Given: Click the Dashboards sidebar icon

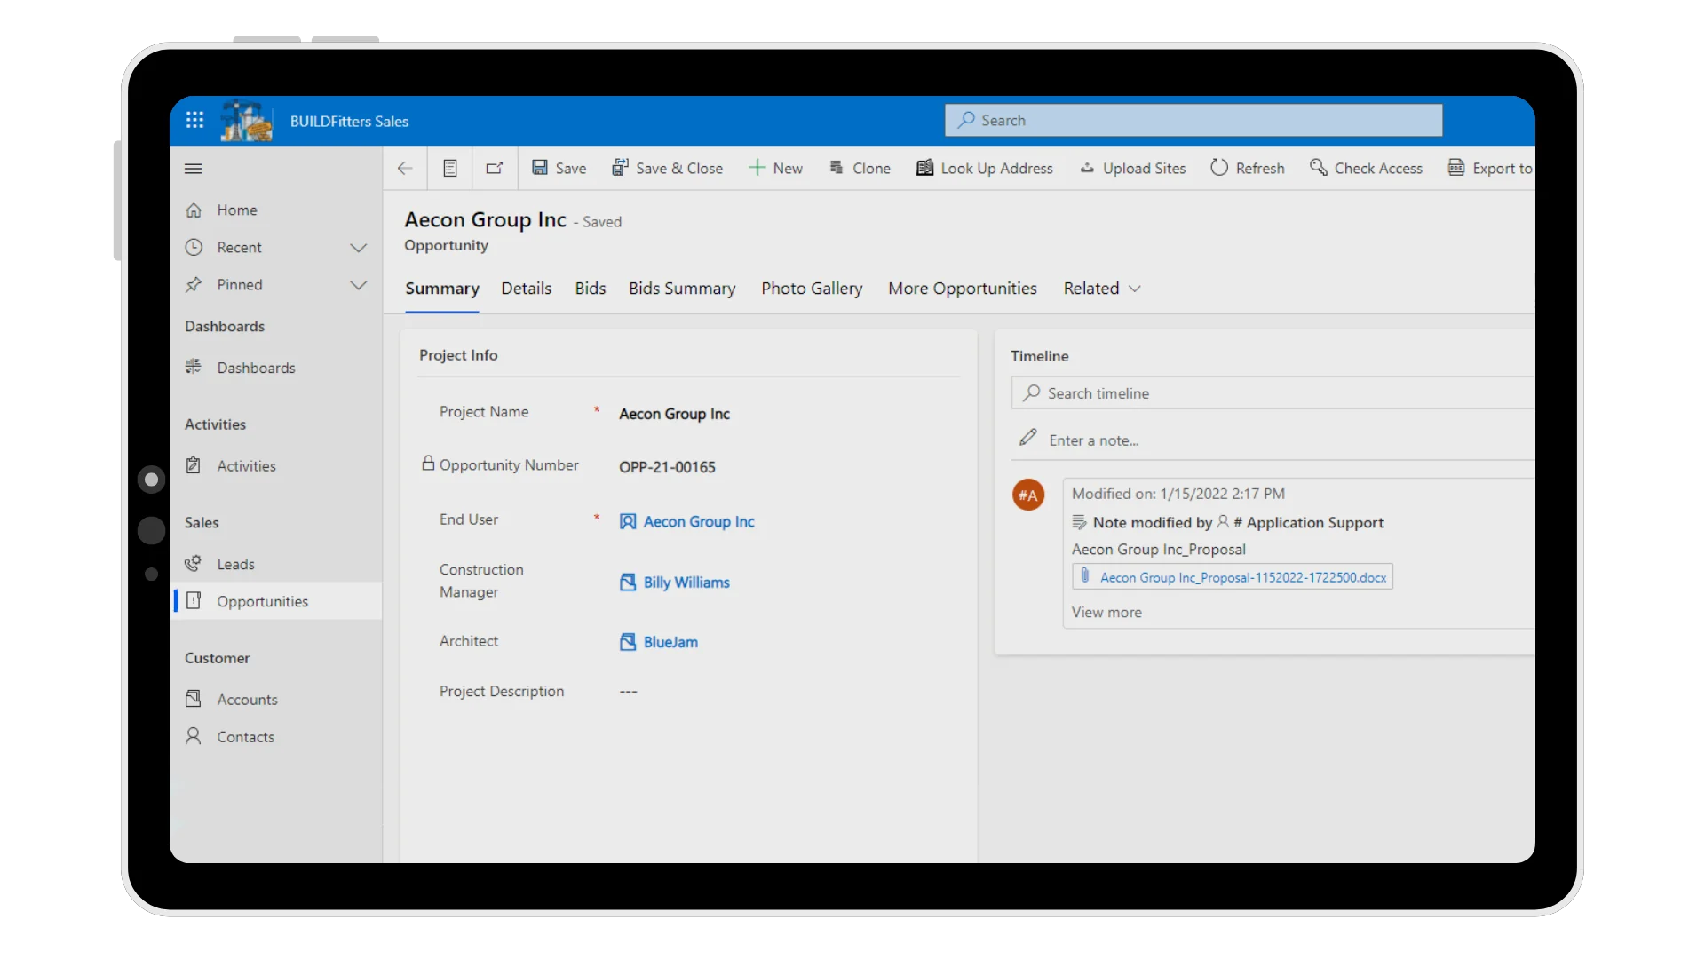Looking at the screenshot, I should (194, 368).
